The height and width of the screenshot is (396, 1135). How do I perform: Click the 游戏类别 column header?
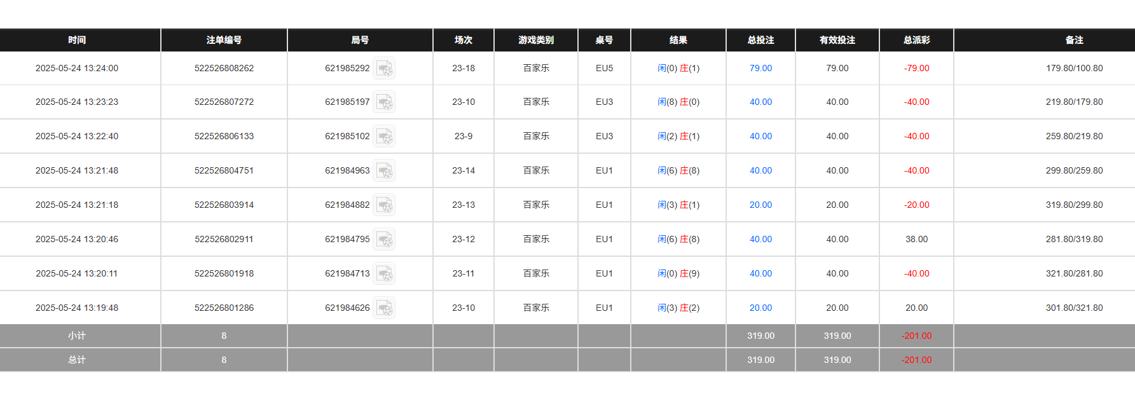click(x=535, y=40)
